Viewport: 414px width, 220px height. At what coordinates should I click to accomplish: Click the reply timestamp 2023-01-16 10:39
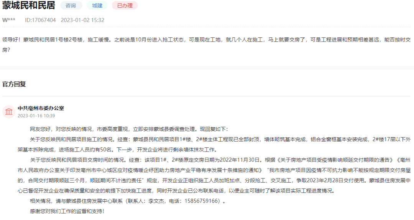36,116
